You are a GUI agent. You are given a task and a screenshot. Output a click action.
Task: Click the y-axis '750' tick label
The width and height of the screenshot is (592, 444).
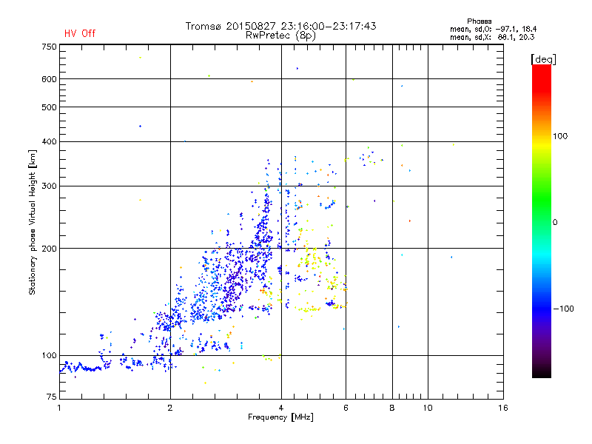tap(49, 47)
